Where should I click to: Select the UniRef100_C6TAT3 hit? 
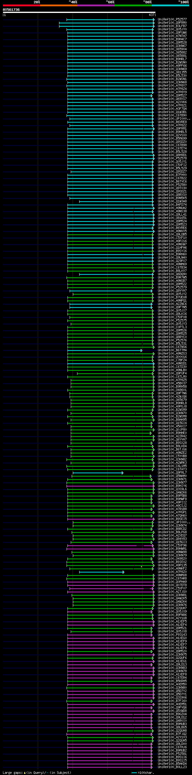(x=172, y=469)
